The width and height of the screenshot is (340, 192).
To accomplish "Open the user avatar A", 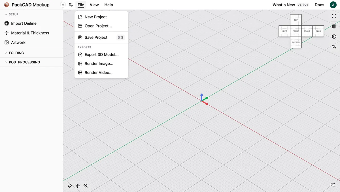I will (333, 5).
